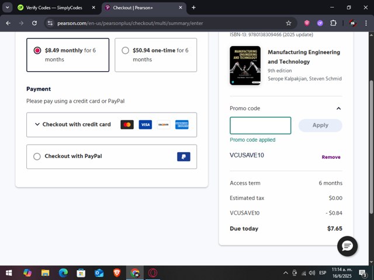374x280 pixels.
Task: Switch to the Verify Codes SimplyCodes tab
Action: pos(54,8)
